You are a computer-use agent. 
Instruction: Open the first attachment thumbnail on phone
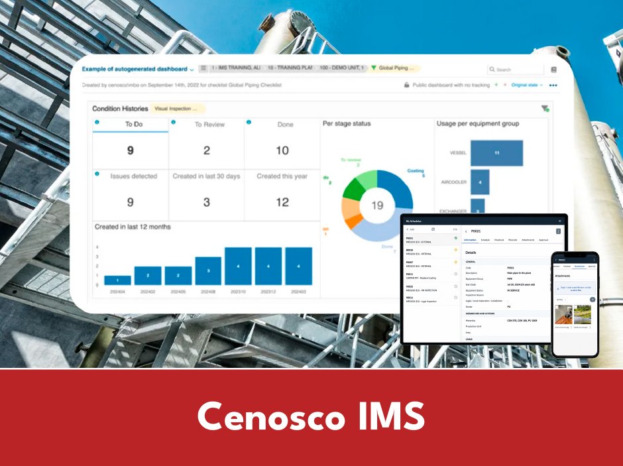(x=564, y=315)
